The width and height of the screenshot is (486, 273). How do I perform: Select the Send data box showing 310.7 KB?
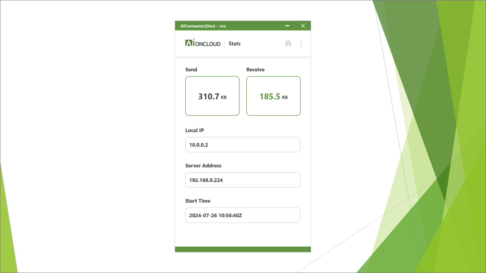tap(212, 96)
